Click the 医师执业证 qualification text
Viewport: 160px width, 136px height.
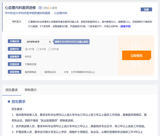pos(50,72)
